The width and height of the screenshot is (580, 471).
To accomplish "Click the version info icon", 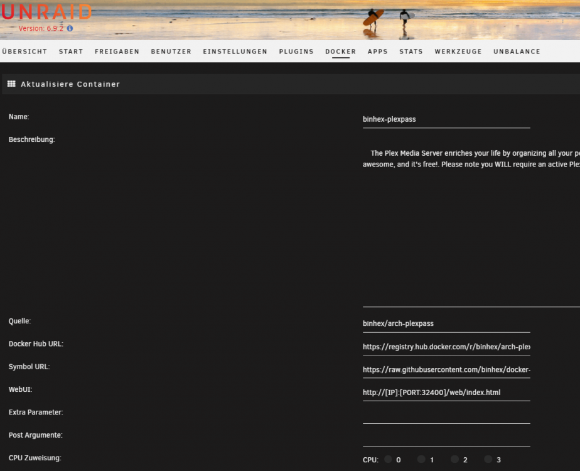I will (70, 28).
